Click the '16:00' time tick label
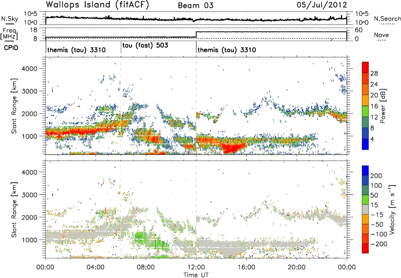This screenshot has width=401, height=278. (246, 267)
